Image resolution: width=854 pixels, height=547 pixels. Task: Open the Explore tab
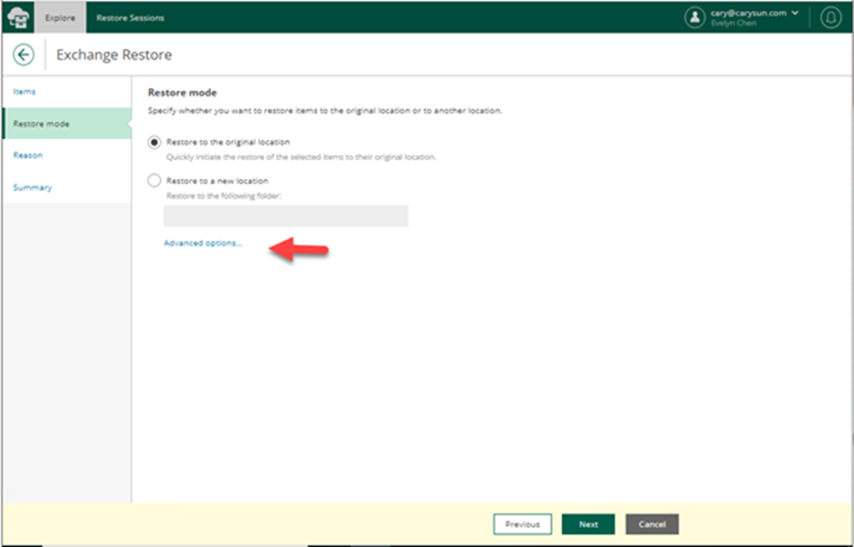(61, 17)
